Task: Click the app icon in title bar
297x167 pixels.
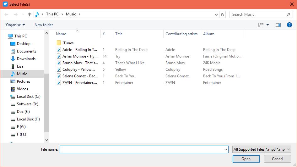Action: tap(5, 4)
